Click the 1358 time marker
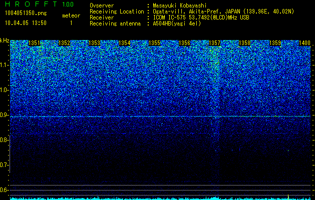The width and height of the screenshot is (315, 200). [245, 43]
